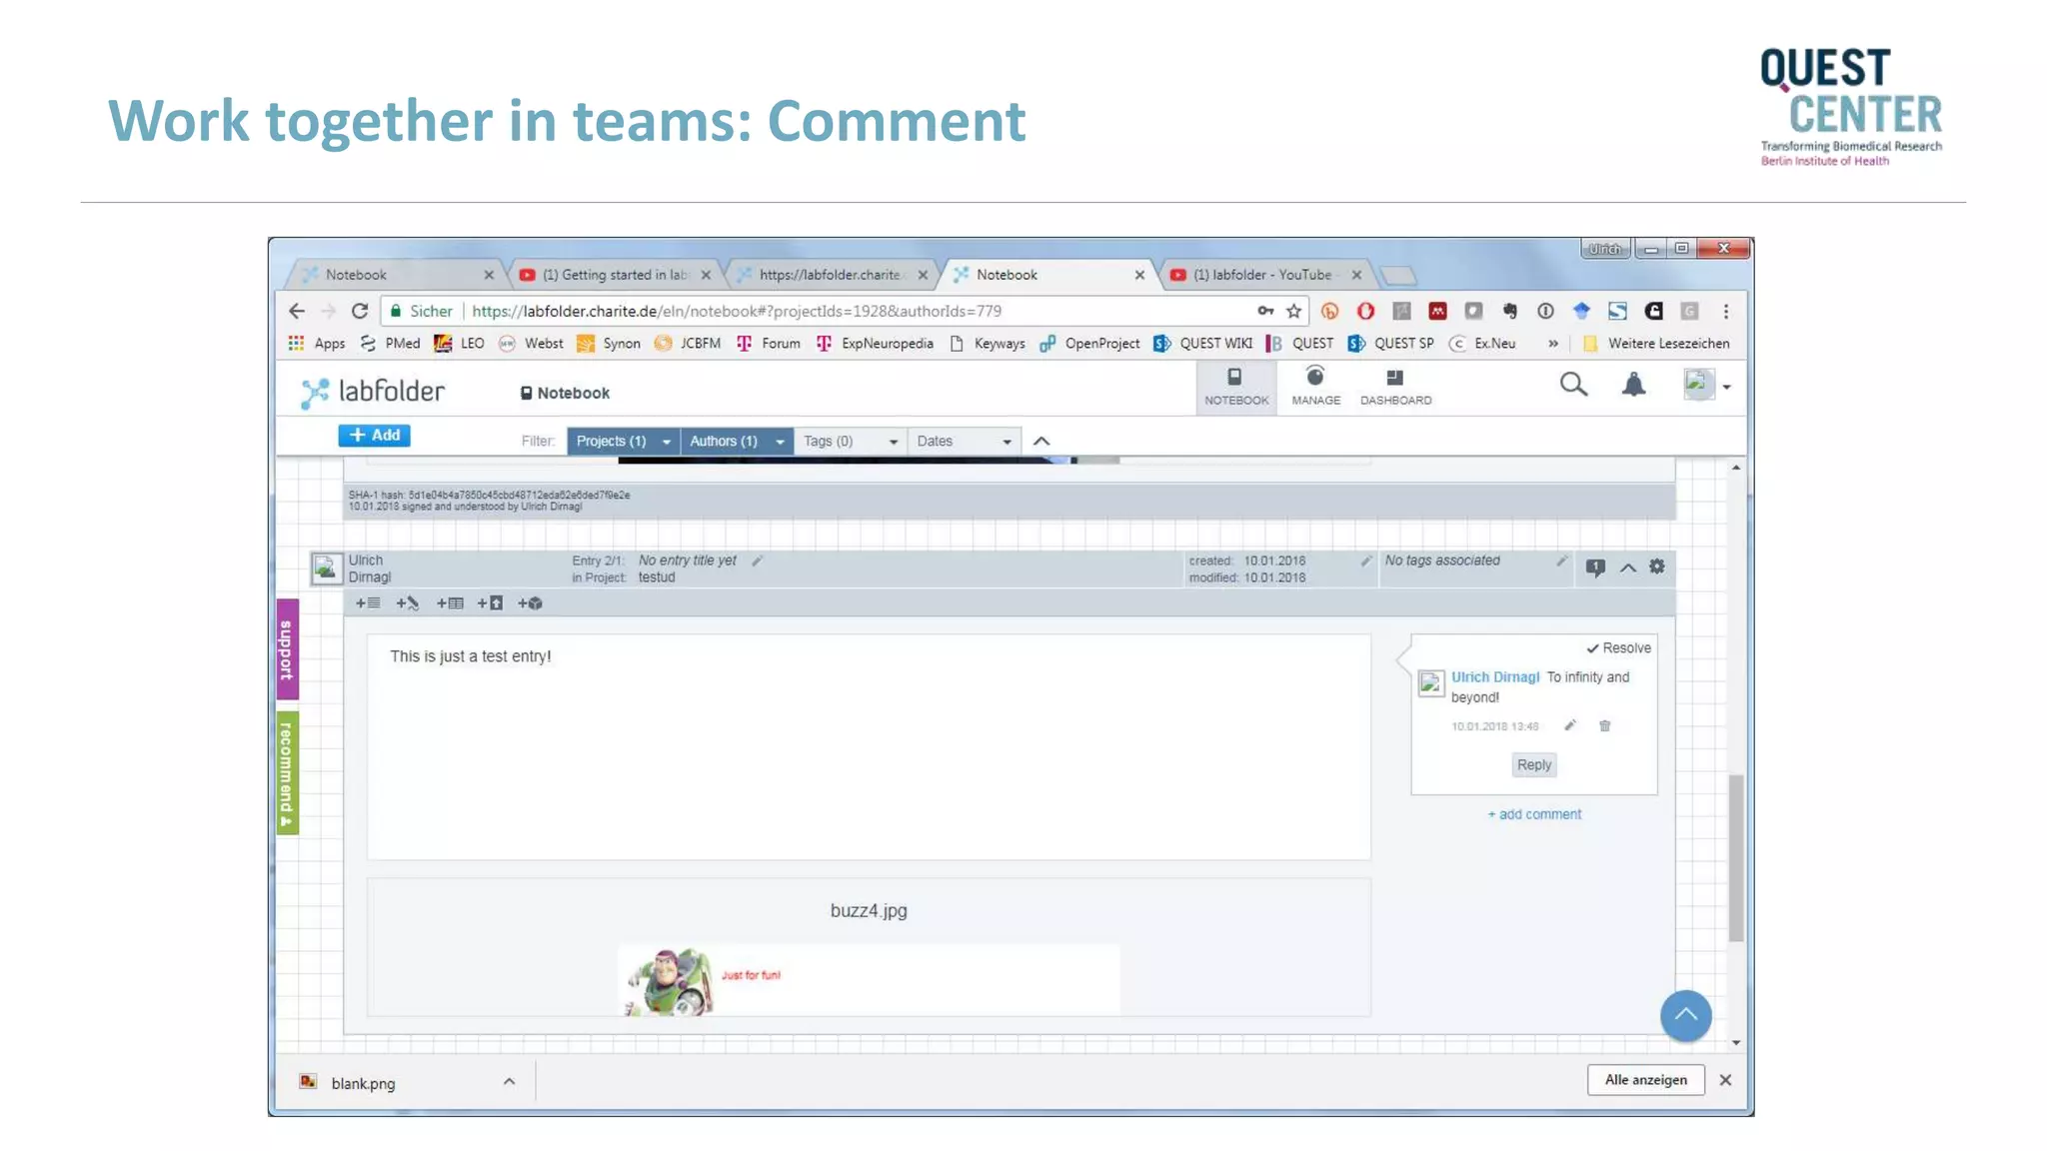
Task: Click the browser back arrow
Action: pos(296,312)
